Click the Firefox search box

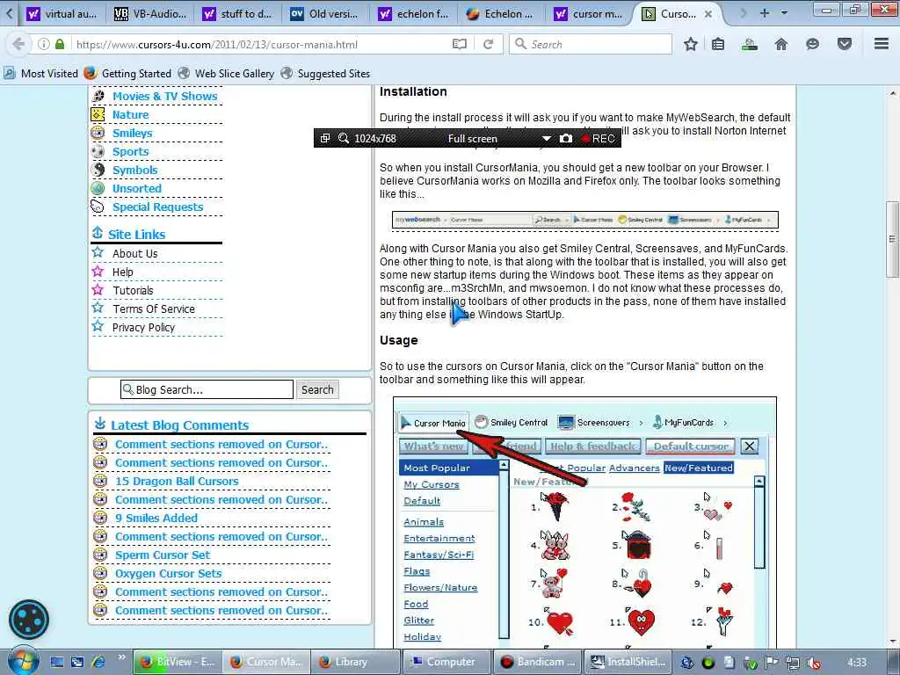[x=590, y=44]
